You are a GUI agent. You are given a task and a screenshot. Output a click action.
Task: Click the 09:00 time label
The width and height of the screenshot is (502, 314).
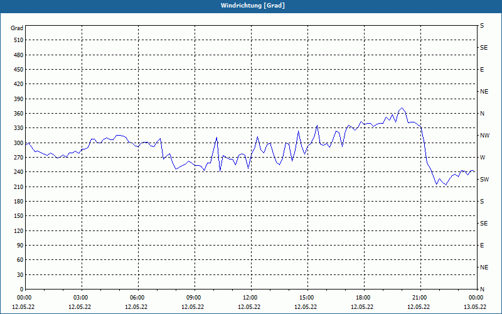coord(195,298)
